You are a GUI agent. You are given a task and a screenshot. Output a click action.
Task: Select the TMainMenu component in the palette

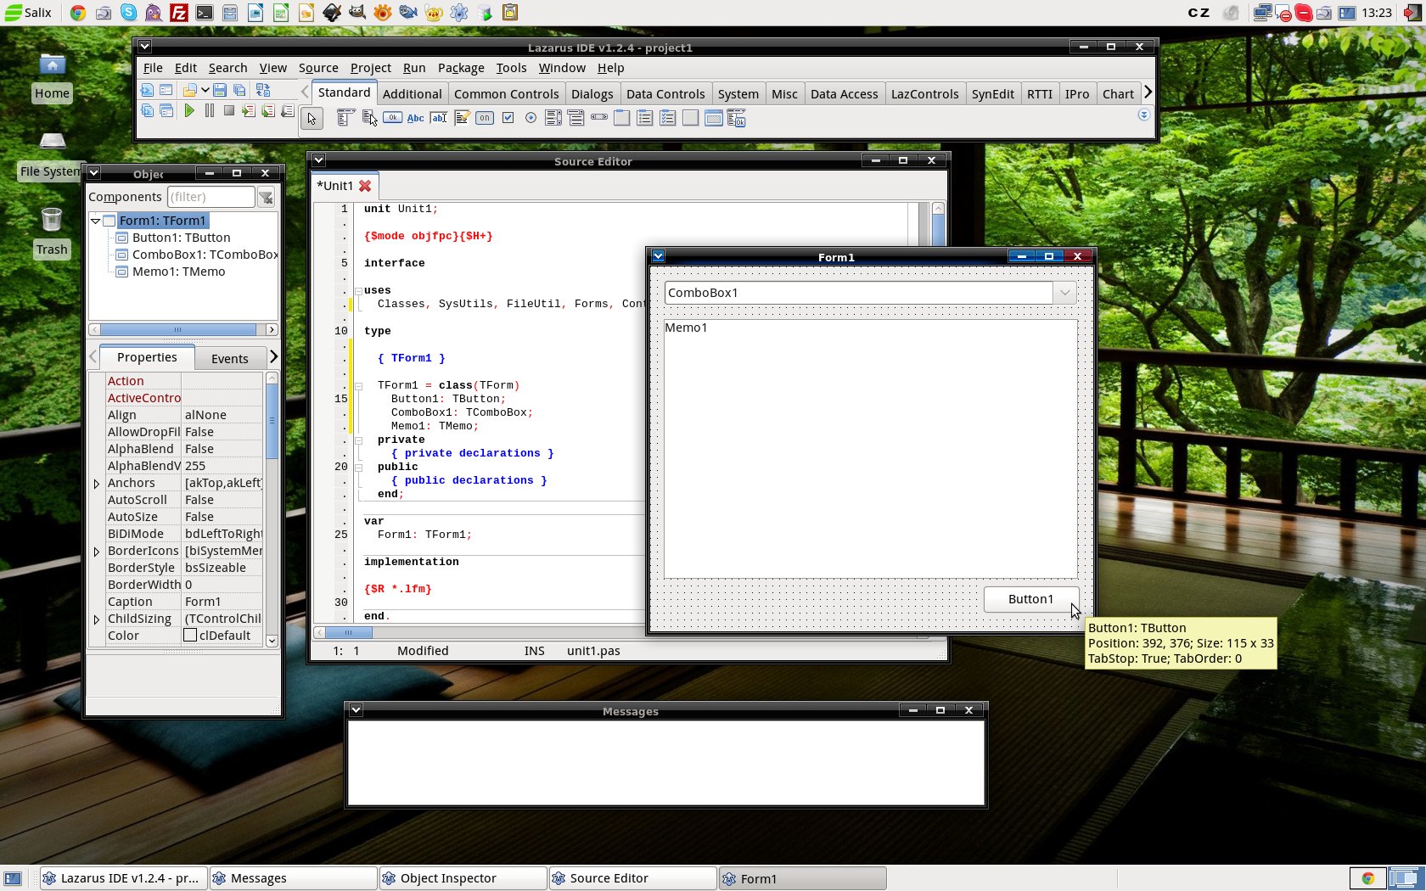345,118
